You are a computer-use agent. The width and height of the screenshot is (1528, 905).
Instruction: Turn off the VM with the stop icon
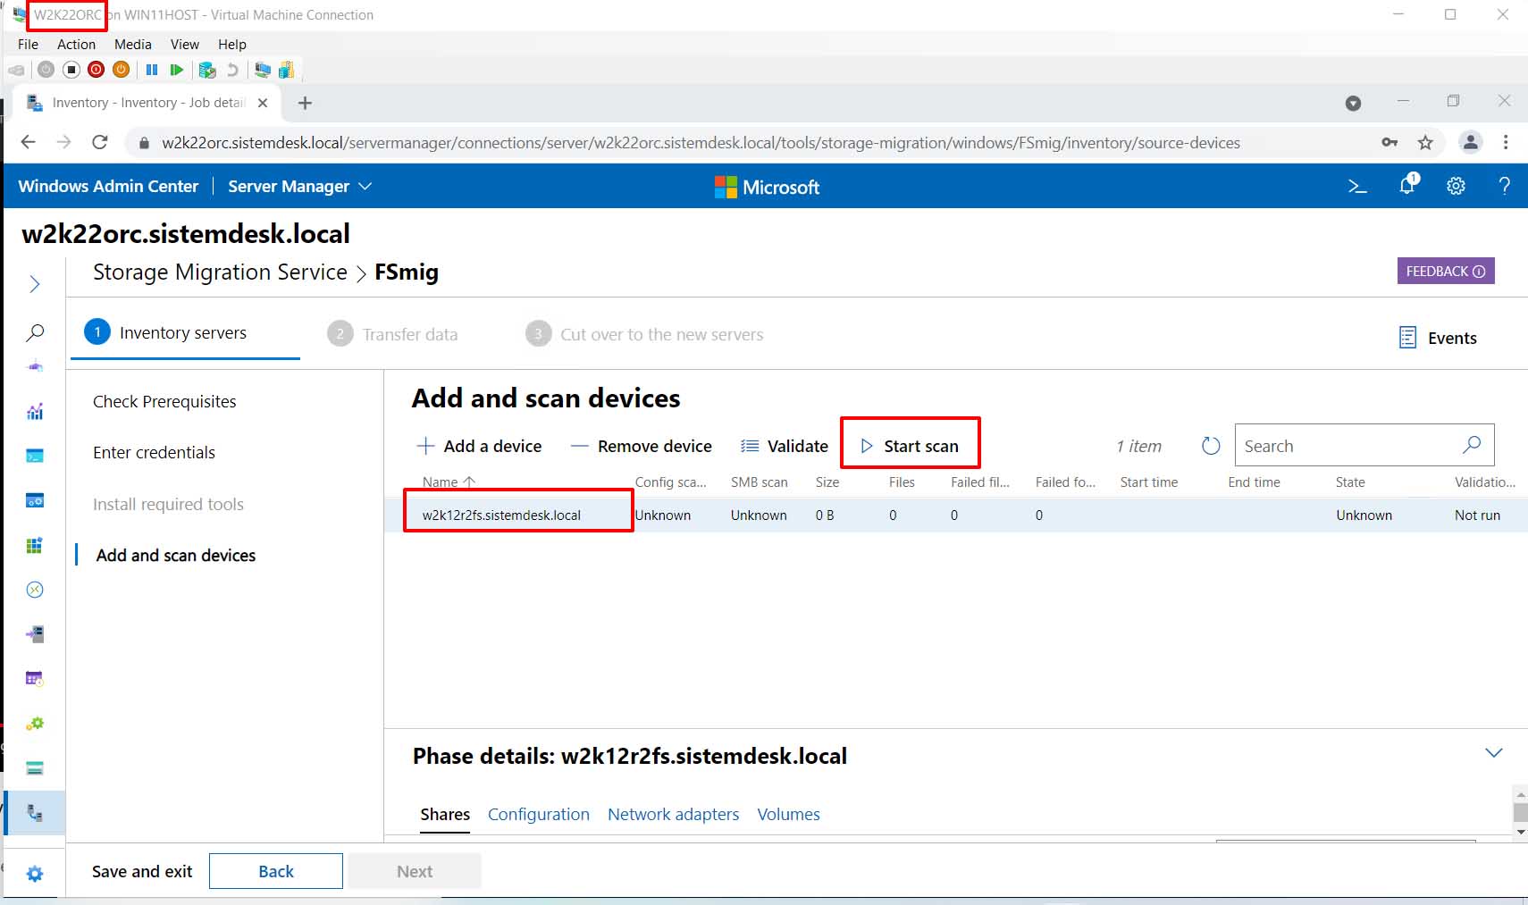click(71, 70)
